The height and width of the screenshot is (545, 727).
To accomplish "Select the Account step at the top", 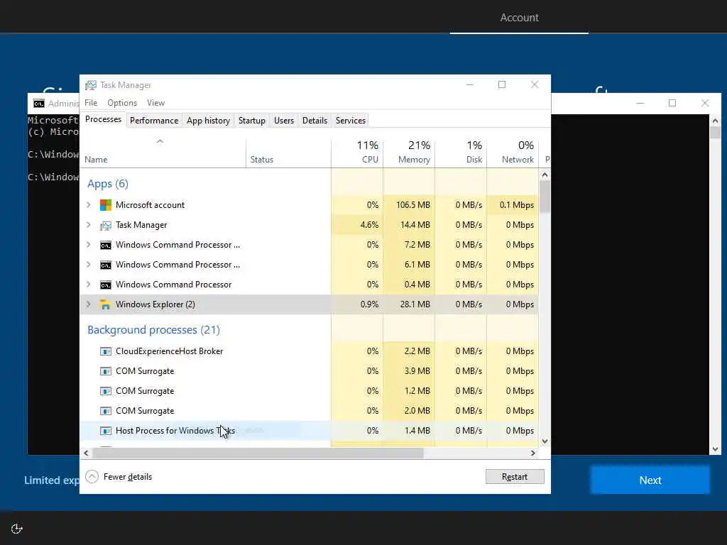I will [x=519, y=18].
